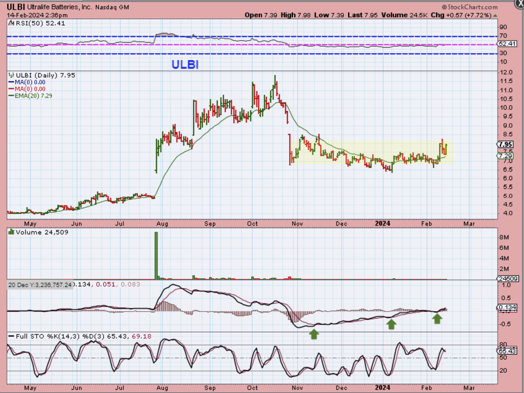Screen dimensions: 524x393
Task: Click the 80 level on the stochastic axis
Action: coord(503,344)
